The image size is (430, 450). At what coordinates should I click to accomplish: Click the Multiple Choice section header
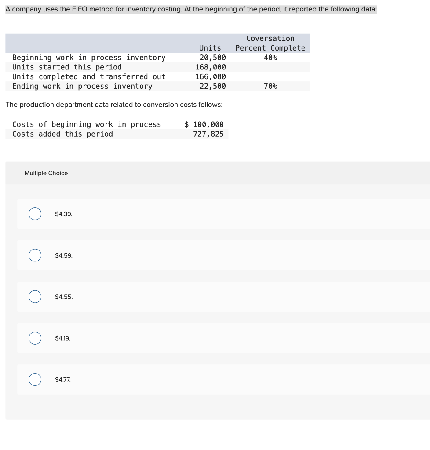pyautogui.click(x=46, y=173)
